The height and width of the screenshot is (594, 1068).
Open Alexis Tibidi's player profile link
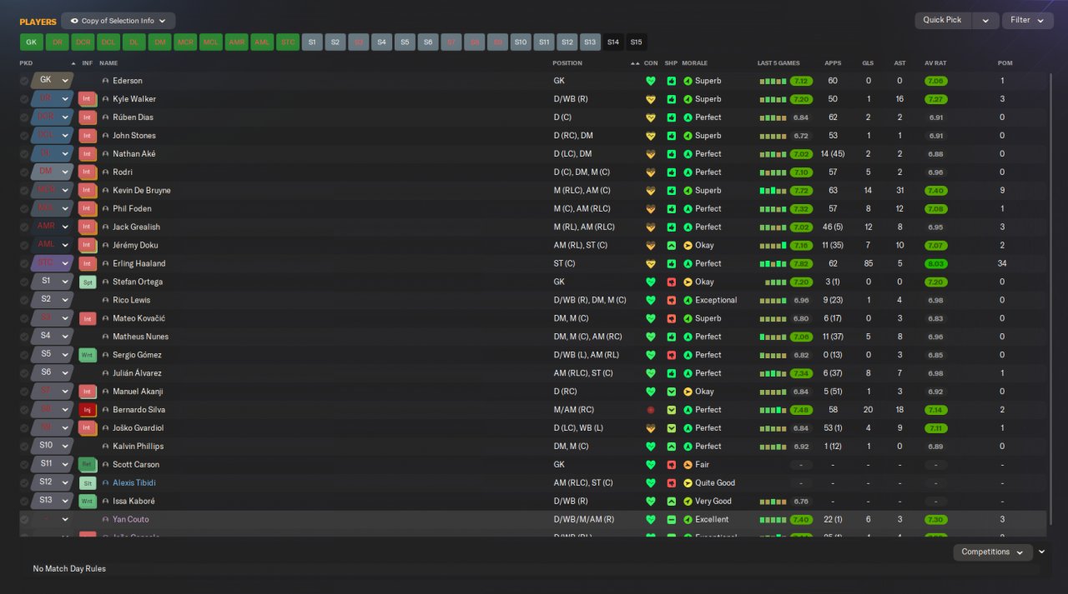pyautogui.click(x=134, y=483)
